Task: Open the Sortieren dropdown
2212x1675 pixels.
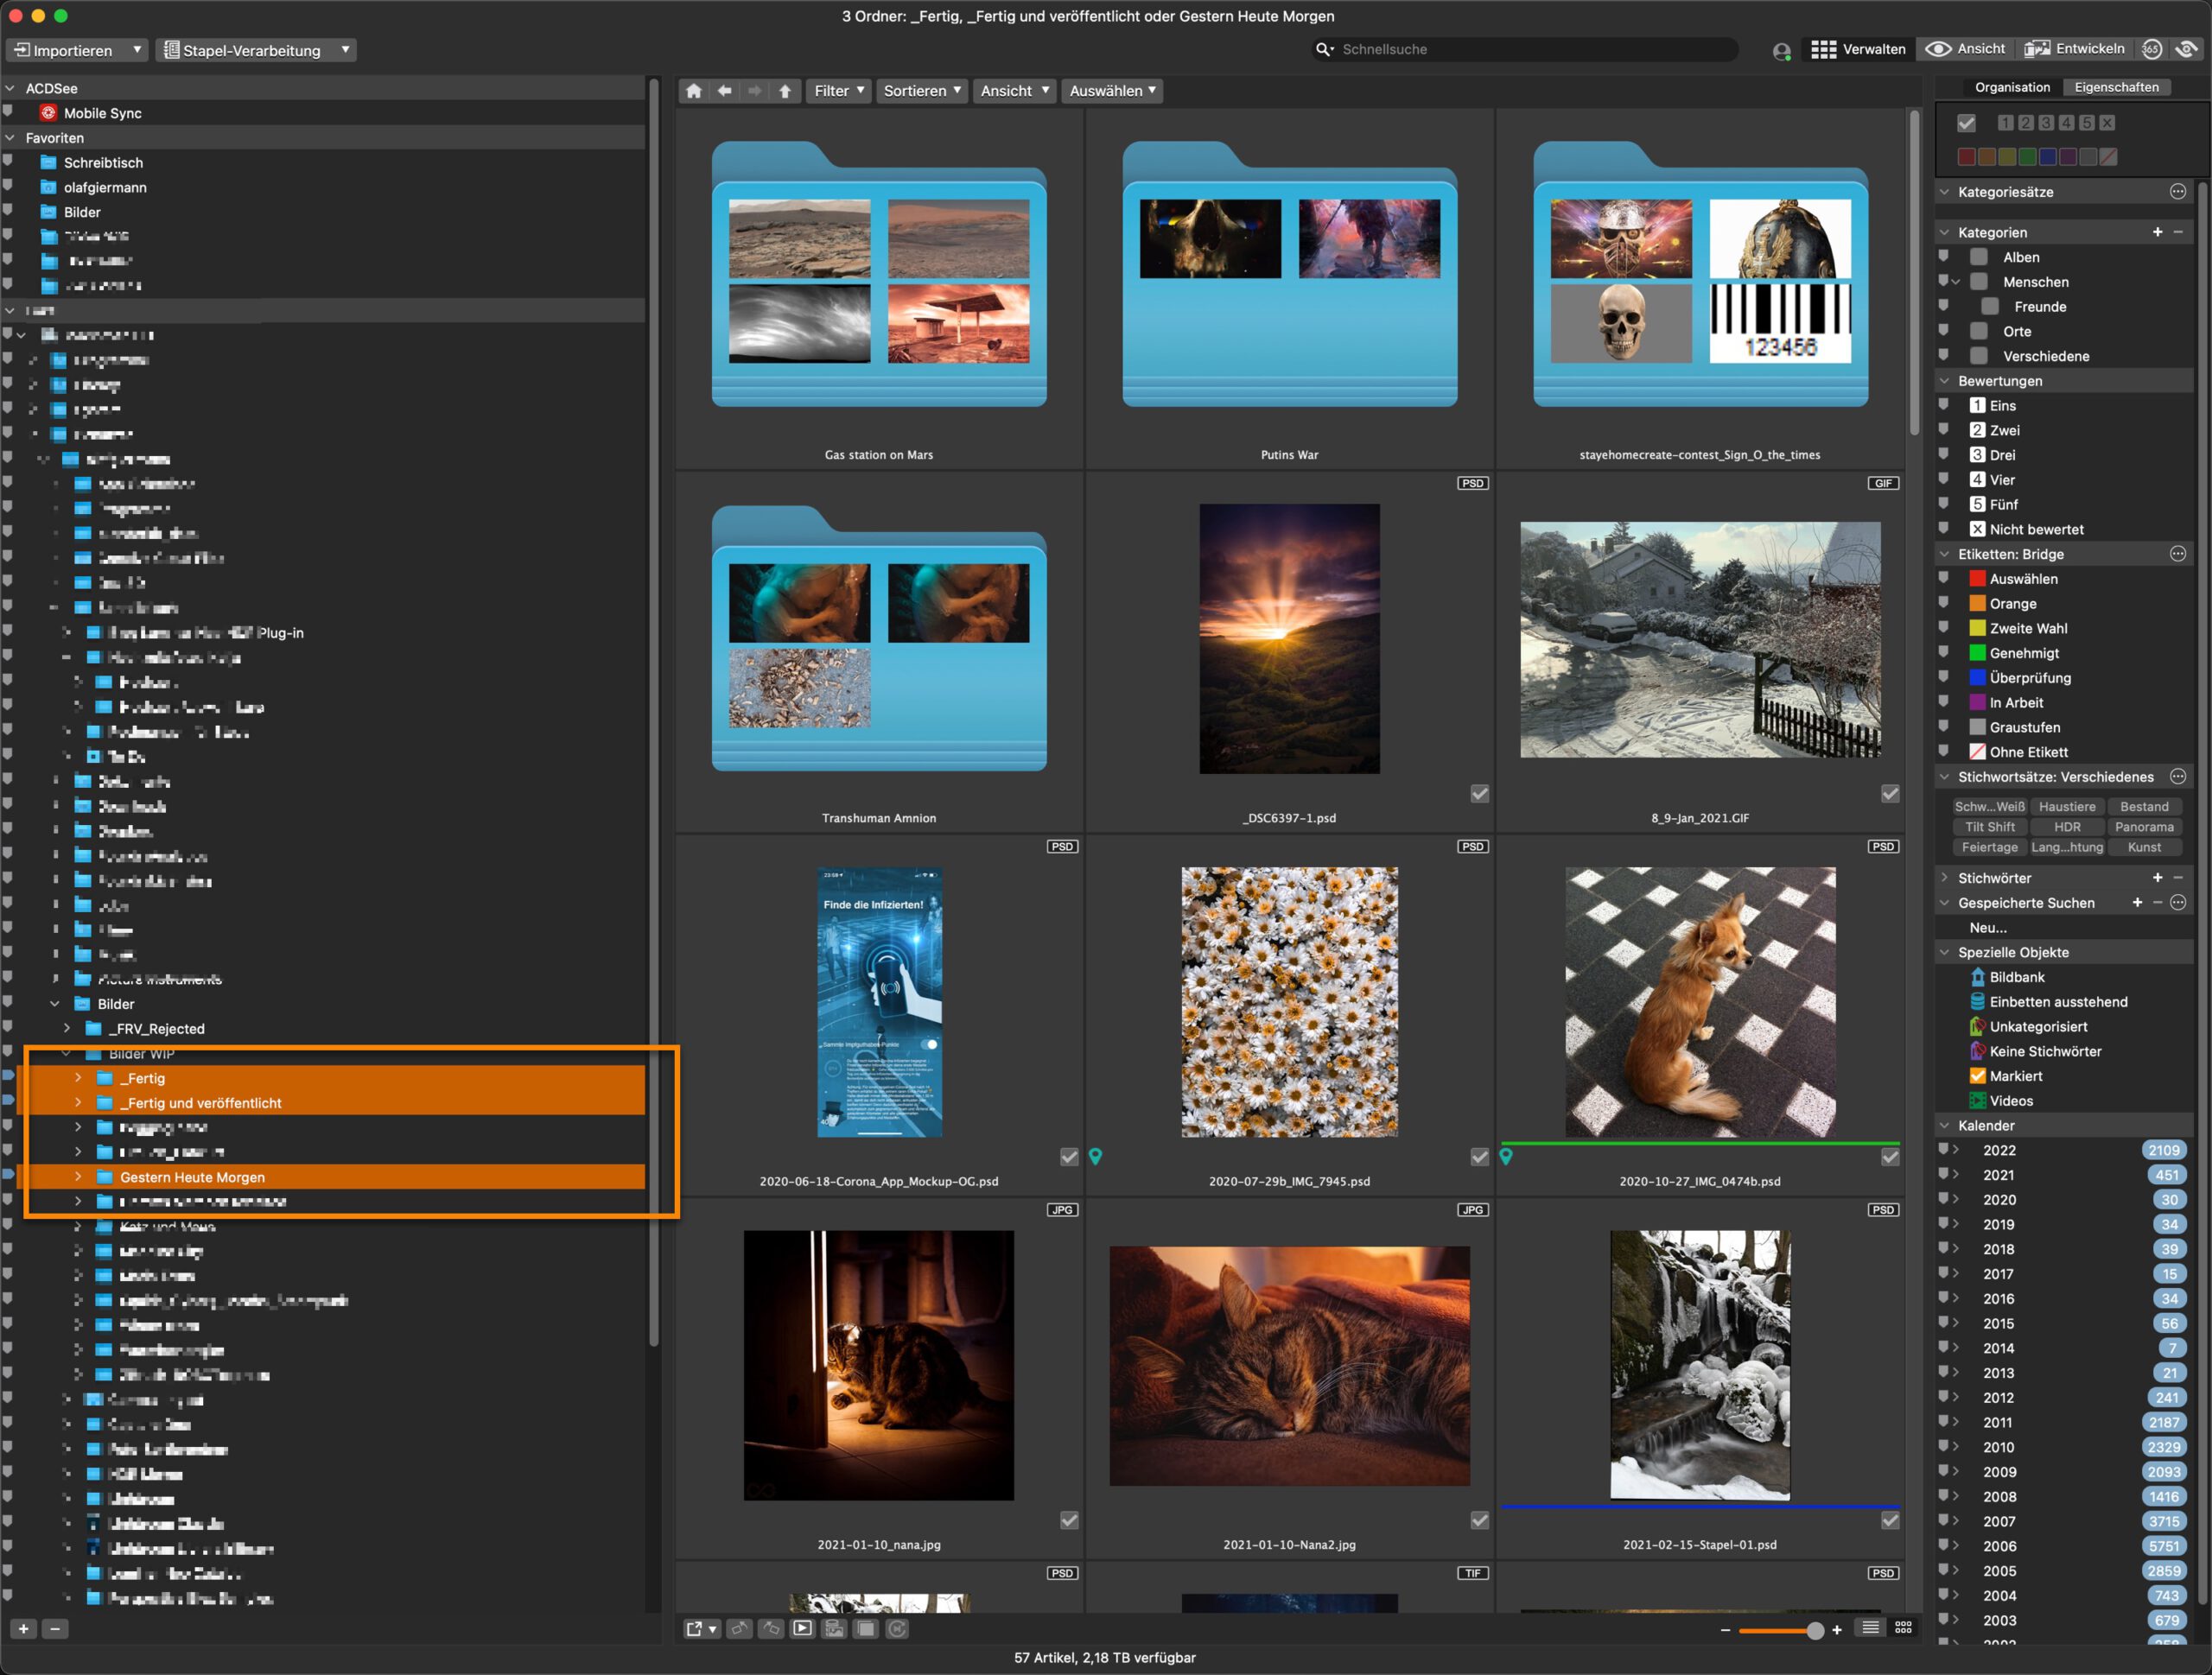Action: [x=921, y=91]
